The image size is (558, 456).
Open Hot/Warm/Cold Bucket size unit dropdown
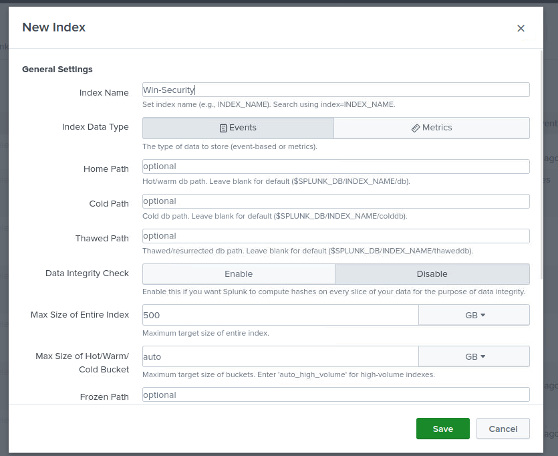[x=474, y=356]
